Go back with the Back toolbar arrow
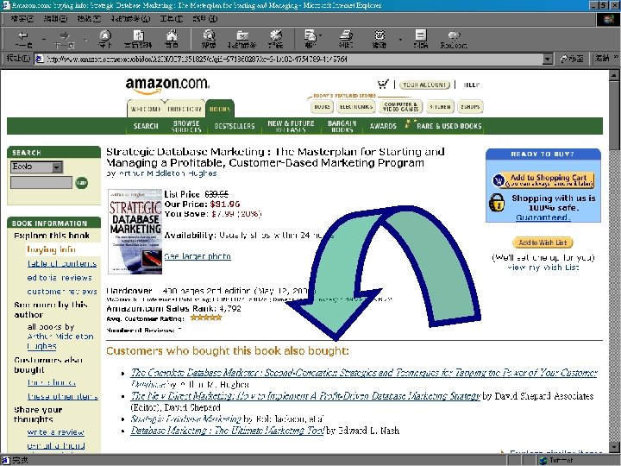The width and height of the screenshot is (621, 466). [x=23, y=39]
